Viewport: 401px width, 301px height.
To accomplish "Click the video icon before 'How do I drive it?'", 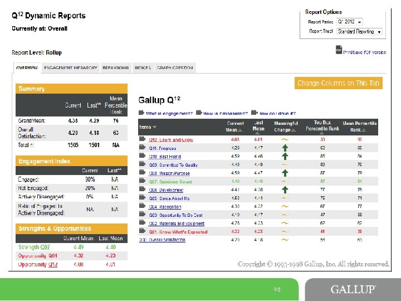I will (254, 113).
